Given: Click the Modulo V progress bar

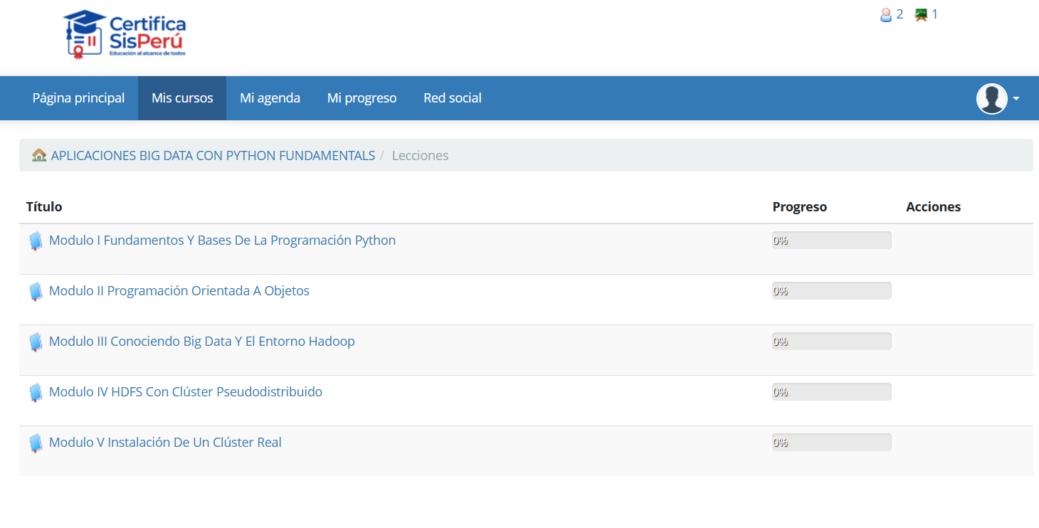Looking at the screenshot, I should coord(831,443).
